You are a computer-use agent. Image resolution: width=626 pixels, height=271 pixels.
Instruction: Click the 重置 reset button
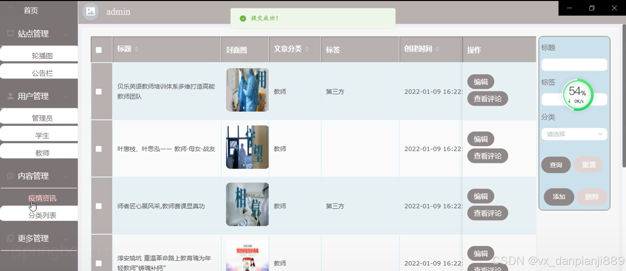589,165
